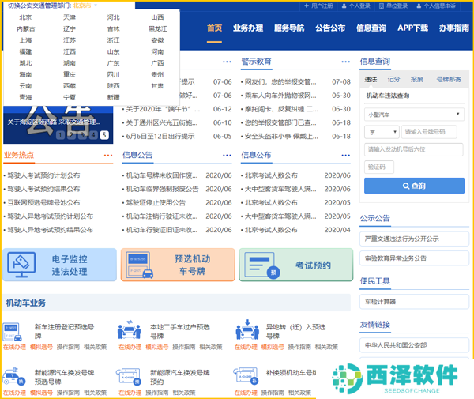The height and width of the screenshot is (399, 474).
Task: Open the 服务导航 navigation menu
Action: pos(289,28)
